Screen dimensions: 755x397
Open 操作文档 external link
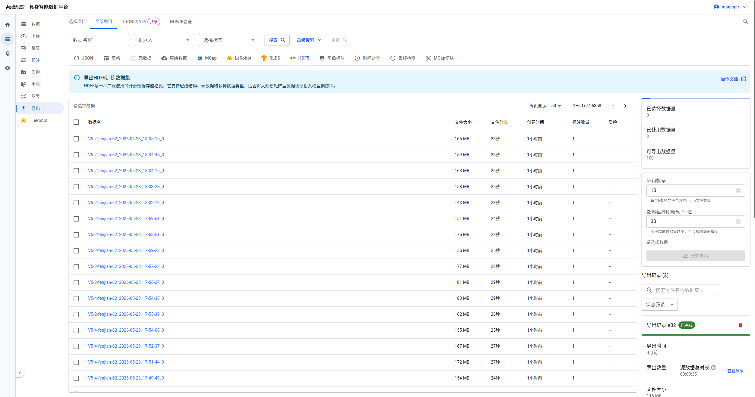[733, 79]
